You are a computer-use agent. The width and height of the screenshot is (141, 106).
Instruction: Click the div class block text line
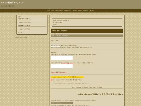pos(61,20)
